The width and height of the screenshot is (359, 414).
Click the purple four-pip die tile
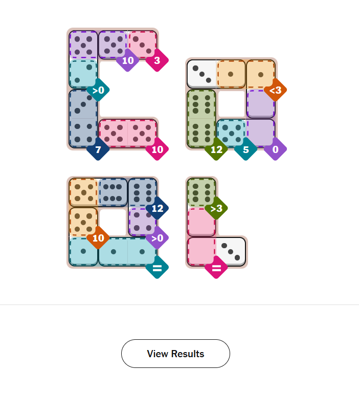click(x=142, y=222)
